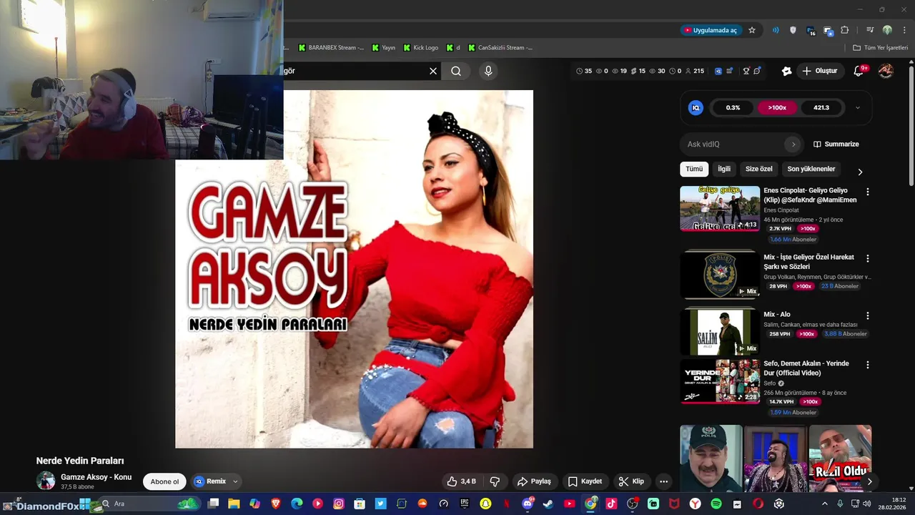Image resolution: width=915 pixels, height=515 pixels.
Task: Open the 'Rezil Oldu' short thumbnail
Action: tap(840, 458)
